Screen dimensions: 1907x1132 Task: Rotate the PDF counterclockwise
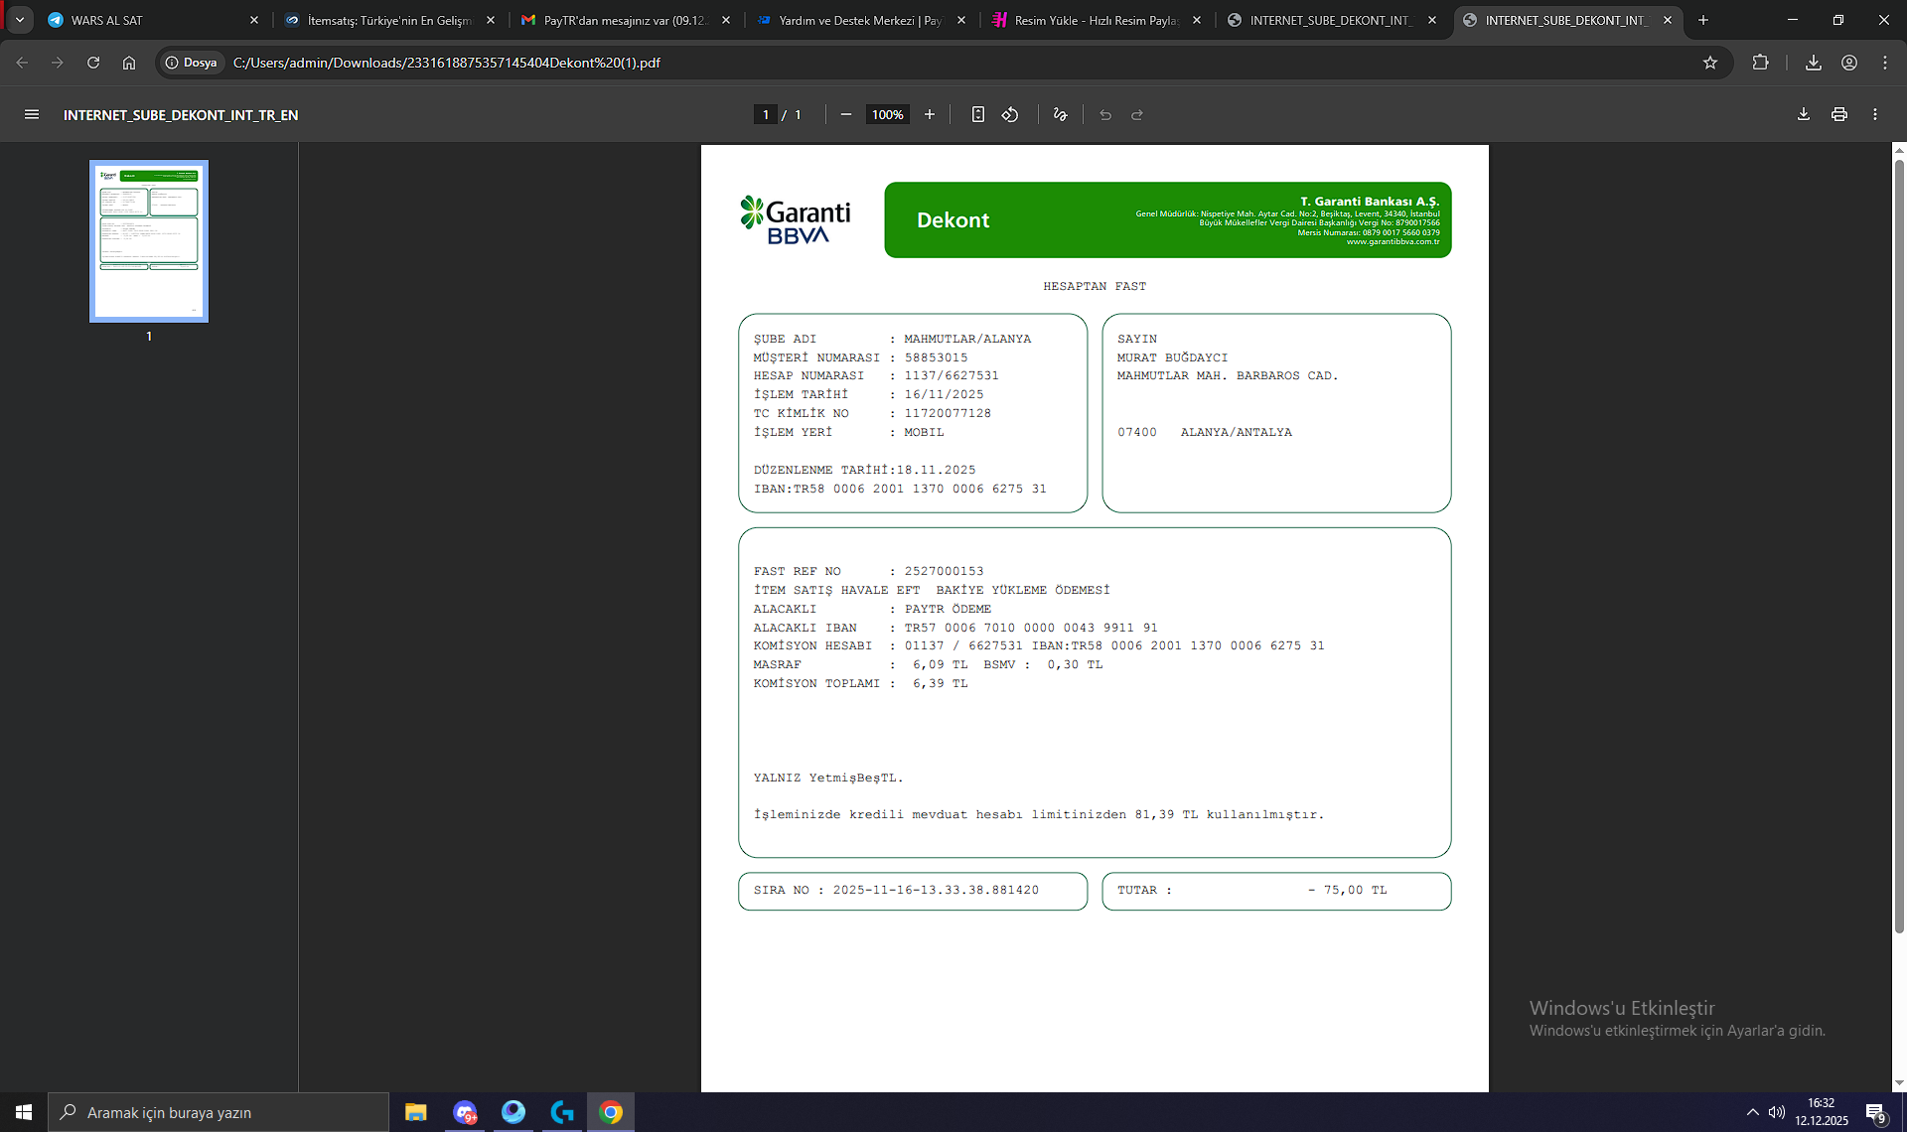coord(1010,115)
